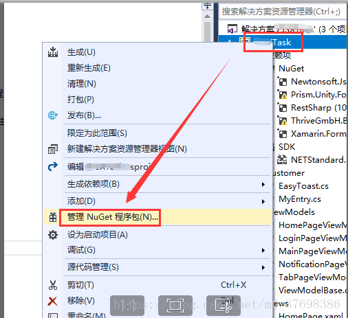Select MainPageViewModel file in tree

313,251
